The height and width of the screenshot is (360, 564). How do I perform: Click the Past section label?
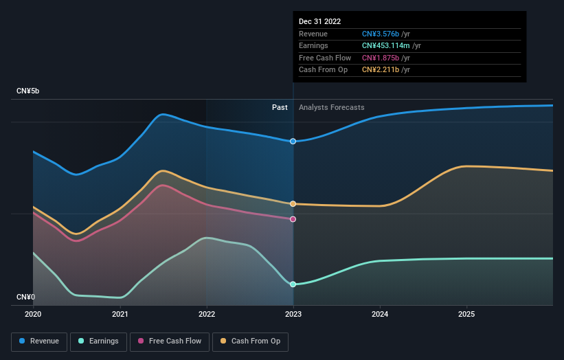[280, 107]
